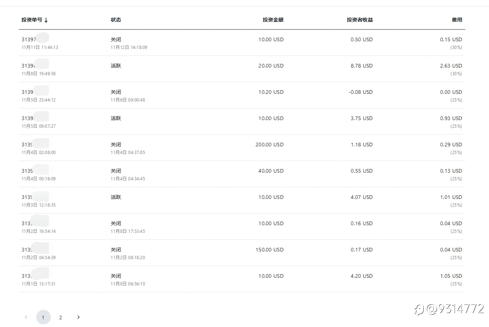Click the 4.07 USD investor return
The height and width of the screenshot is (327, 489).
(361, 197)
